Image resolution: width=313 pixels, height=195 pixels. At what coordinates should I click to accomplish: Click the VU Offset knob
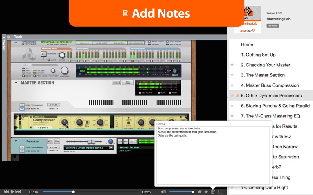pyautogui.click(x=53, y=71)
